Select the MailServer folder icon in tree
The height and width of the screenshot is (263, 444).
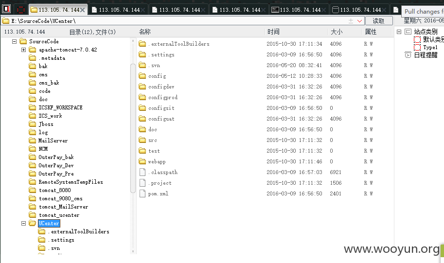[33, 140]
